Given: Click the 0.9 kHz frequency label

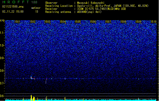Looking at the screenshot, I should [2, 58].
